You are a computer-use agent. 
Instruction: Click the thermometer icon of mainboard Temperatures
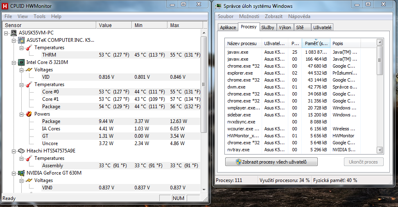click(x=29, y=48)
